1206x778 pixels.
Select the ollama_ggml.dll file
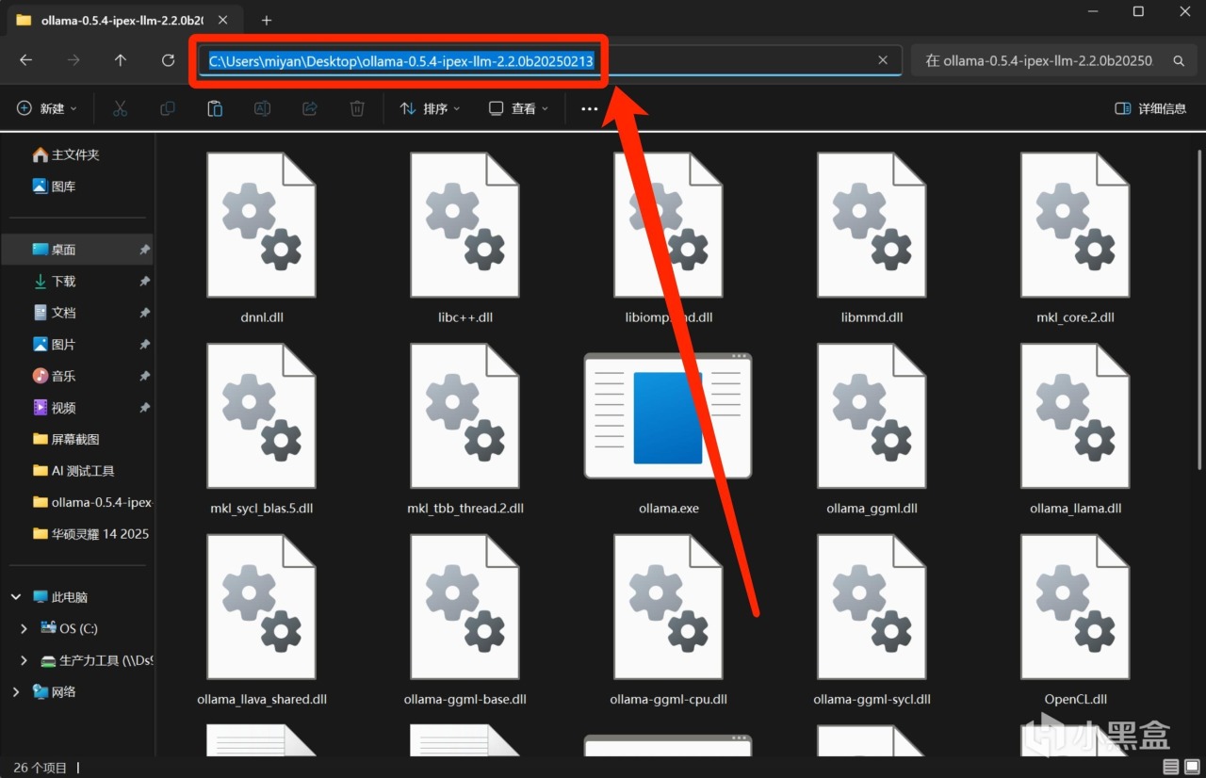(x=872, y=430)
